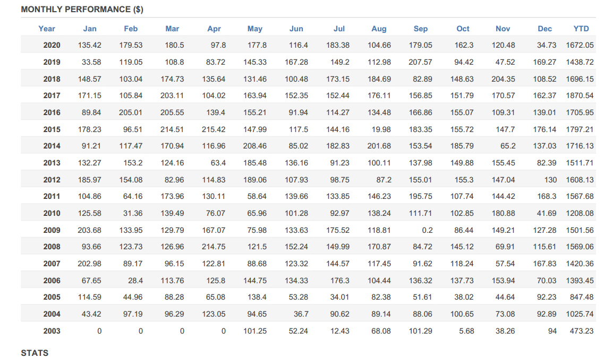Click the 2014 May value 208.46

click(254, 146)
